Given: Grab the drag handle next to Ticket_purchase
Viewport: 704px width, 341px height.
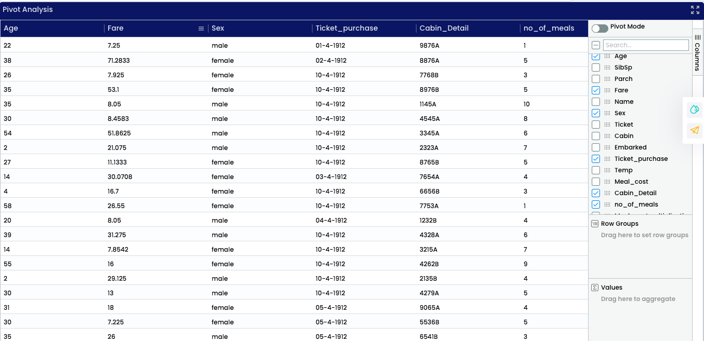Looking at the screenshot, I should tap(607, 159).
